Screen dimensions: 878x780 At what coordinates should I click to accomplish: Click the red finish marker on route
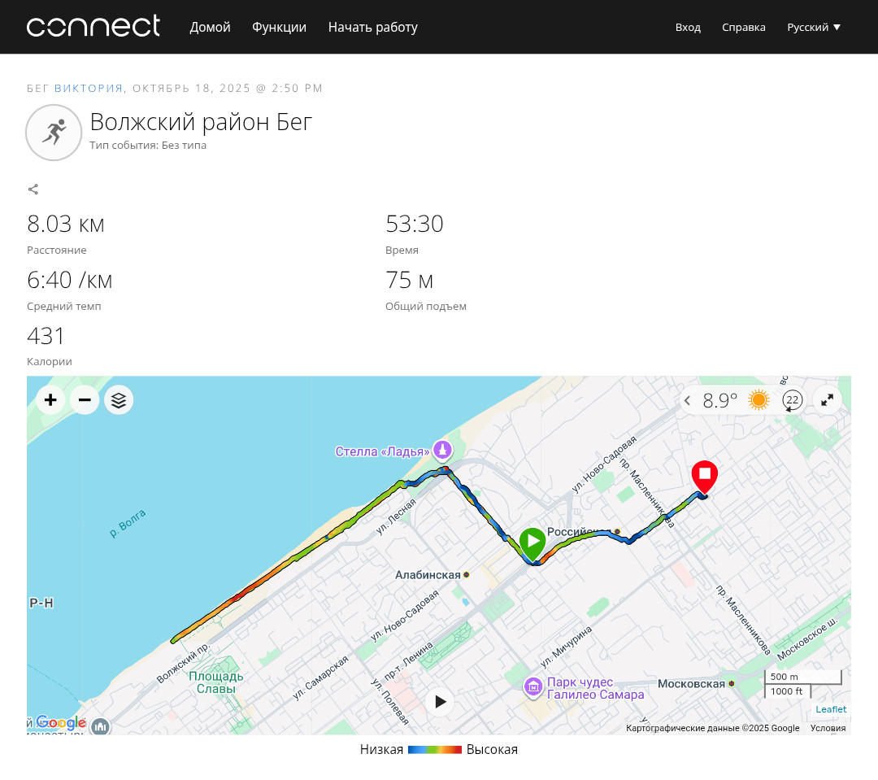point(704,477)
